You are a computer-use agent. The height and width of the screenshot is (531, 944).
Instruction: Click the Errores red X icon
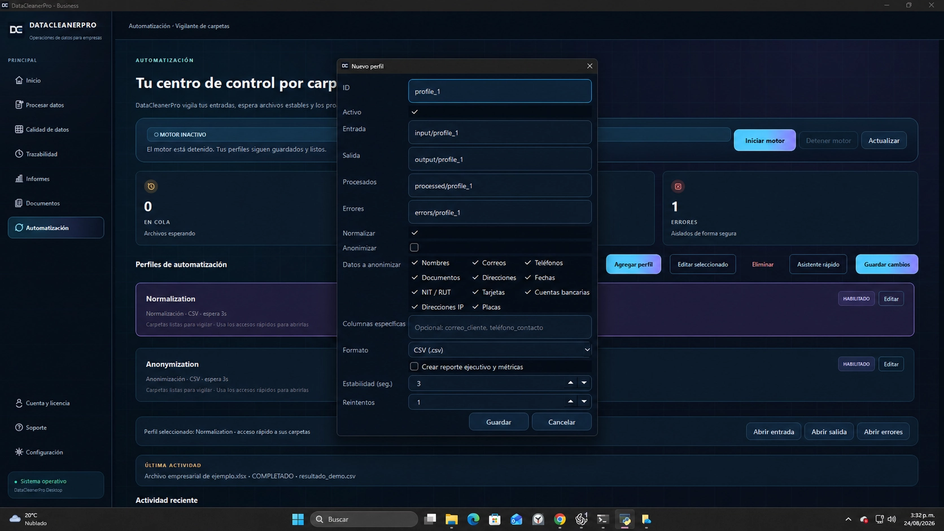(x=678, y=186)
